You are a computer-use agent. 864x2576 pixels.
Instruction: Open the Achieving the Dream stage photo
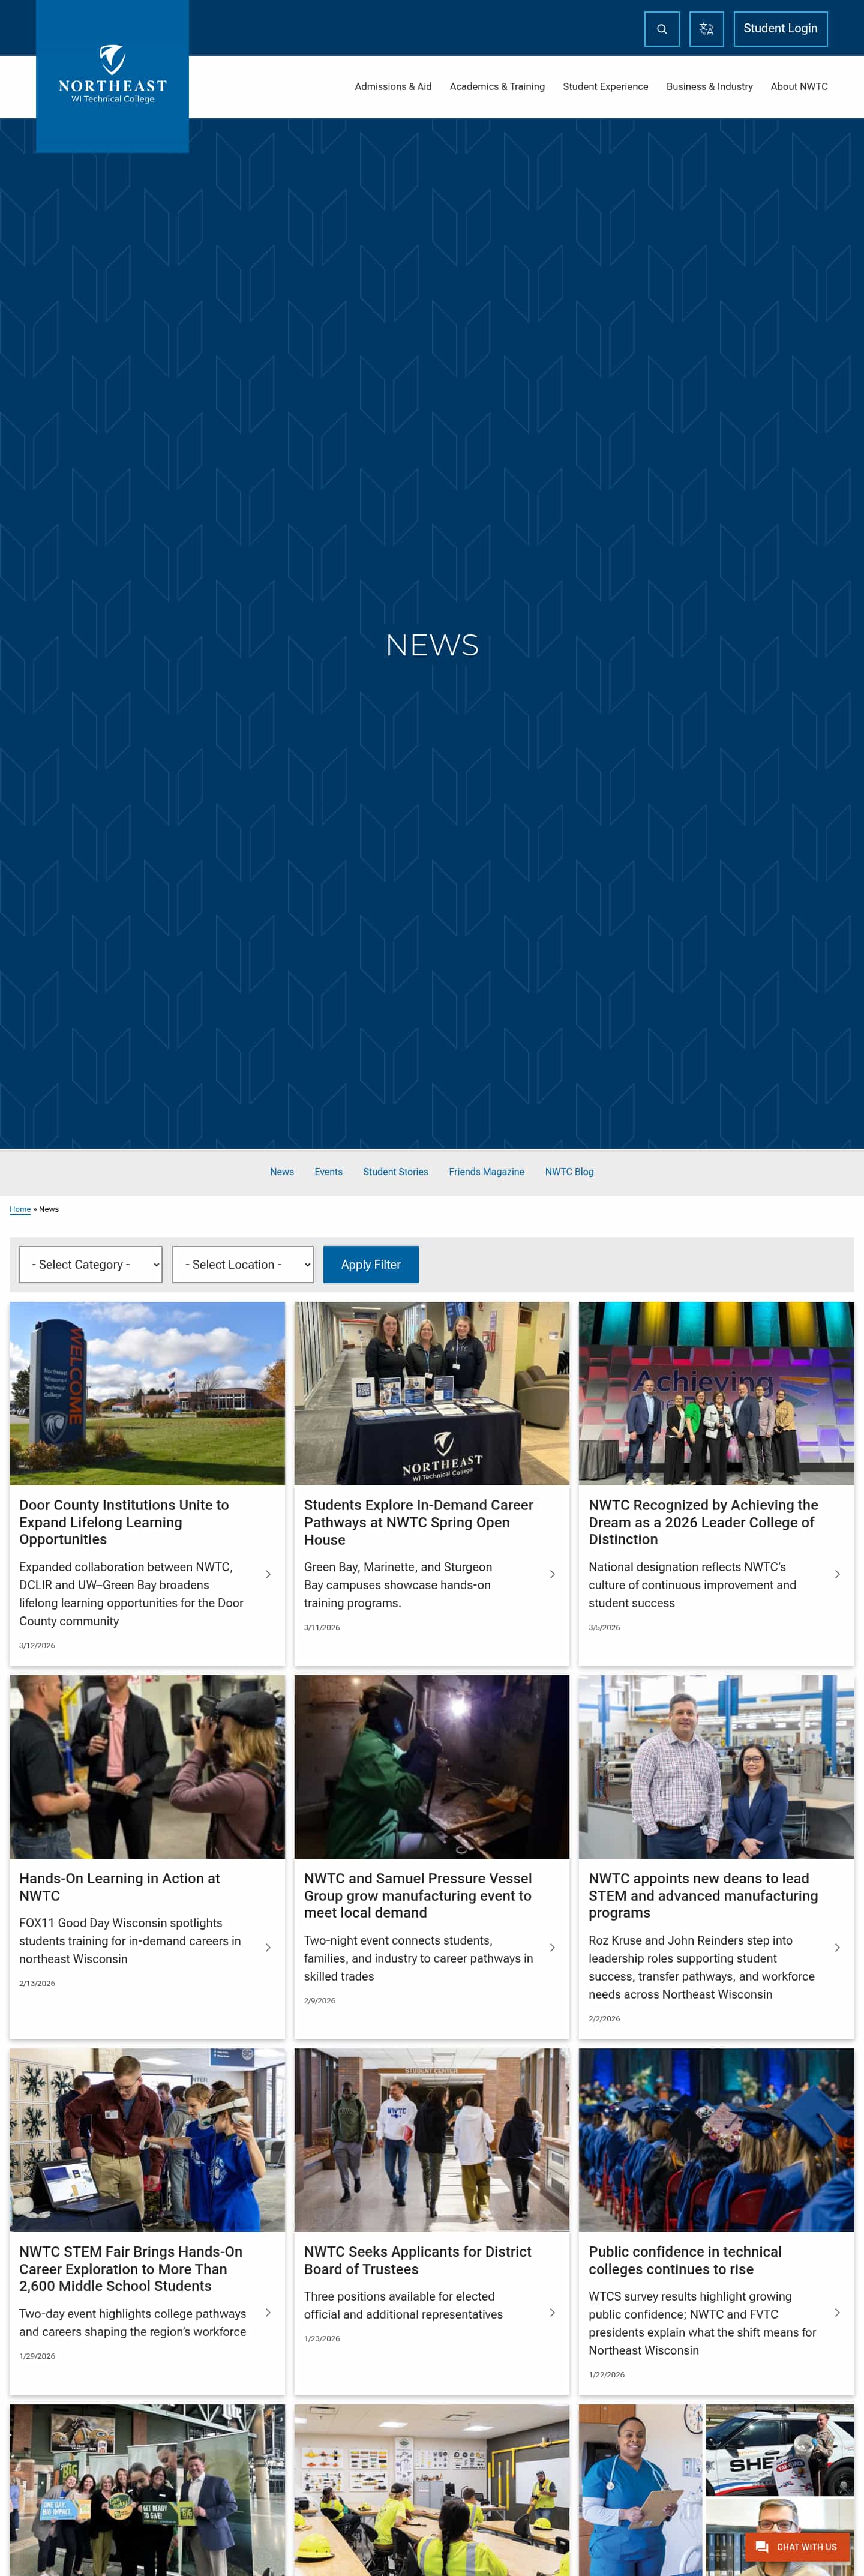point(716,1393)
